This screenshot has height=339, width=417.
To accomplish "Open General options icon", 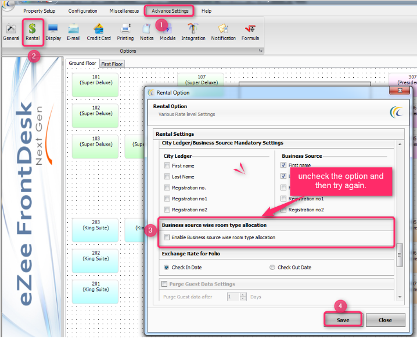I will click(x=11, y=32).
